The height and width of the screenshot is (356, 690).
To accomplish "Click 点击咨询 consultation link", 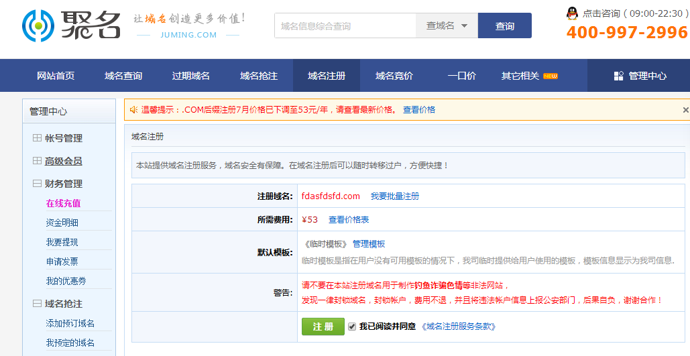I will (x=601, y=13).
